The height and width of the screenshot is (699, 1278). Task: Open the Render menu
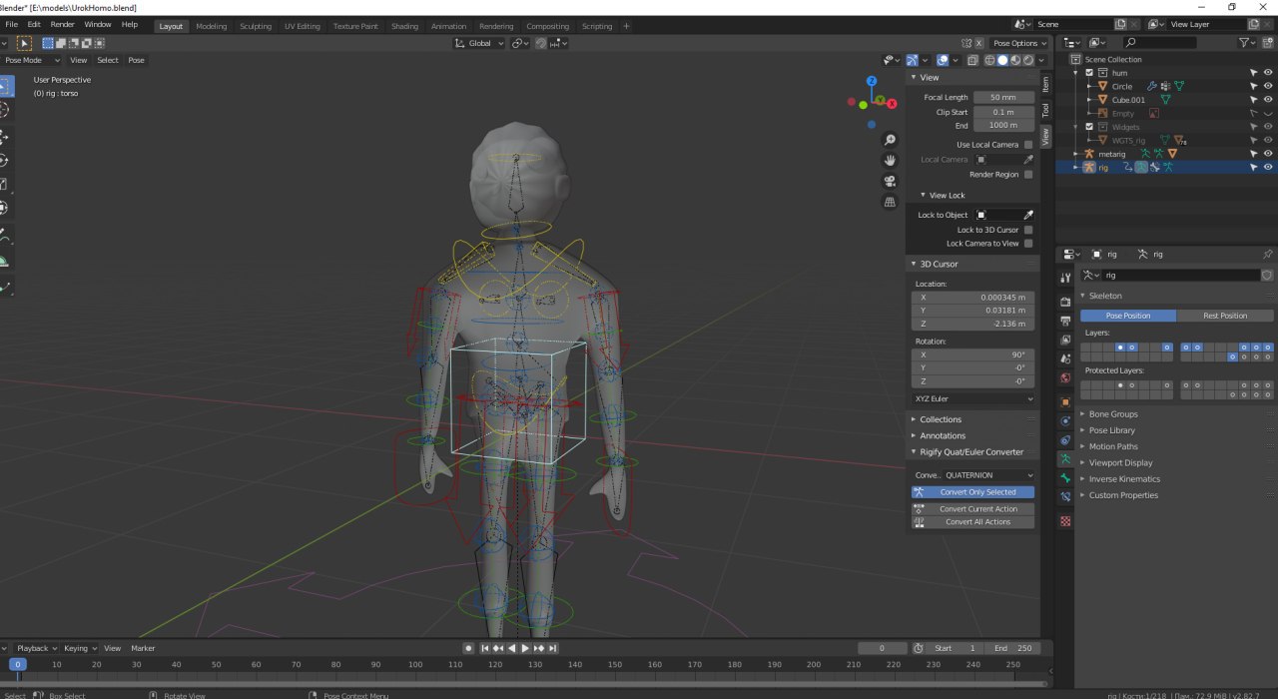pyautogui.click(x=62, y=24)
